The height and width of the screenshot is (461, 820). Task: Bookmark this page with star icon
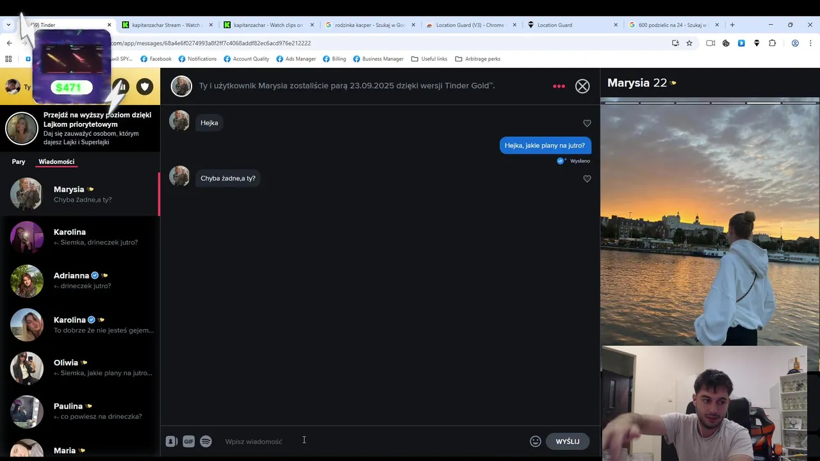(x=689, y=43)
